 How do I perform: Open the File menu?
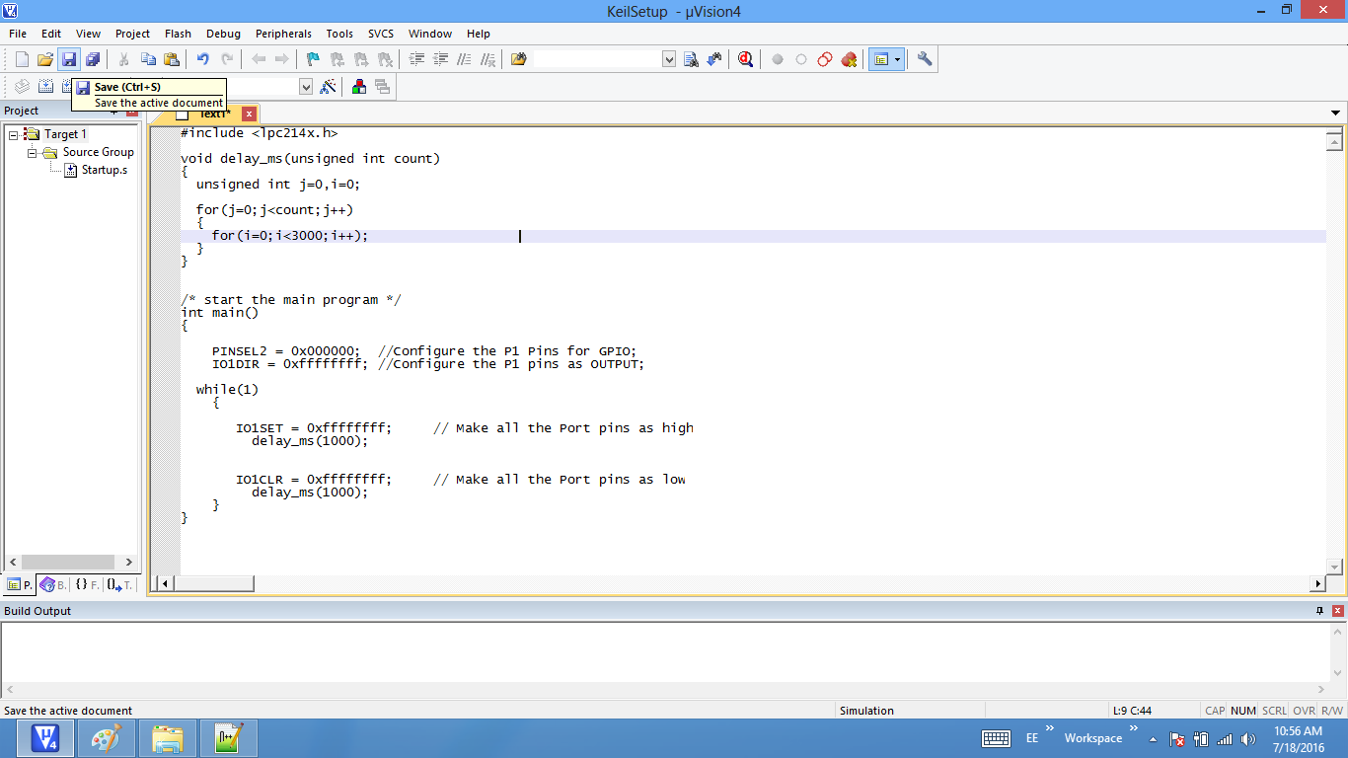point(18,34)
